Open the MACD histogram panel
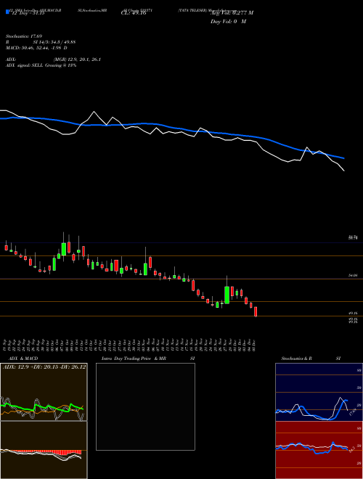Viewport: 363px width, 479px height. [x=44, y=450]
